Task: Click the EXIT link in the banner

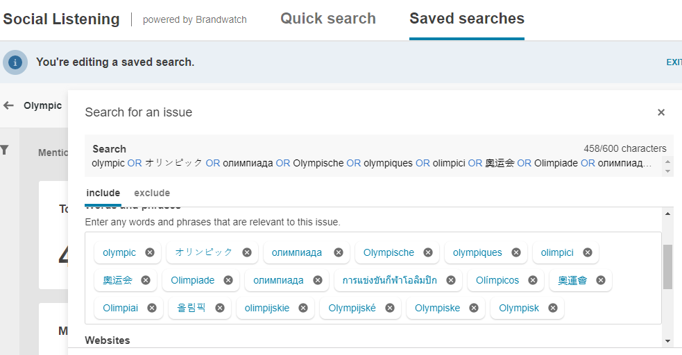Action: tap(674, 62)
